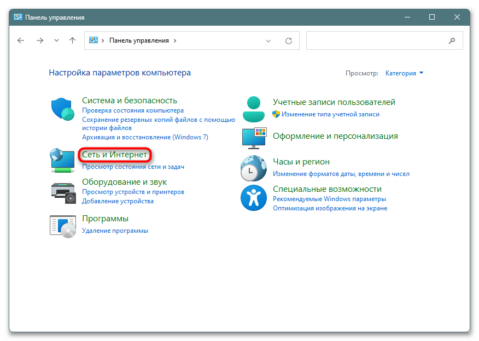Expand the chevron after 'Панель управления' breadcrumb
Screen dimensions: 479x341
(x=175, y=40)
